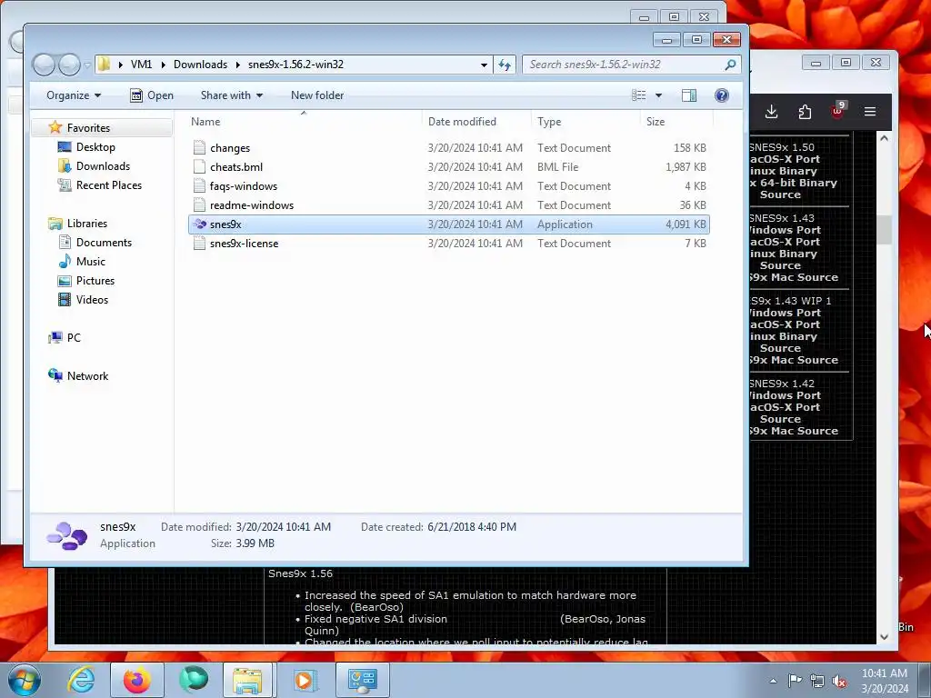Viewport: 931px width, 698px height.
Task: Go forward with the Explorer forward arrow
Action: [x=69, y=65]
